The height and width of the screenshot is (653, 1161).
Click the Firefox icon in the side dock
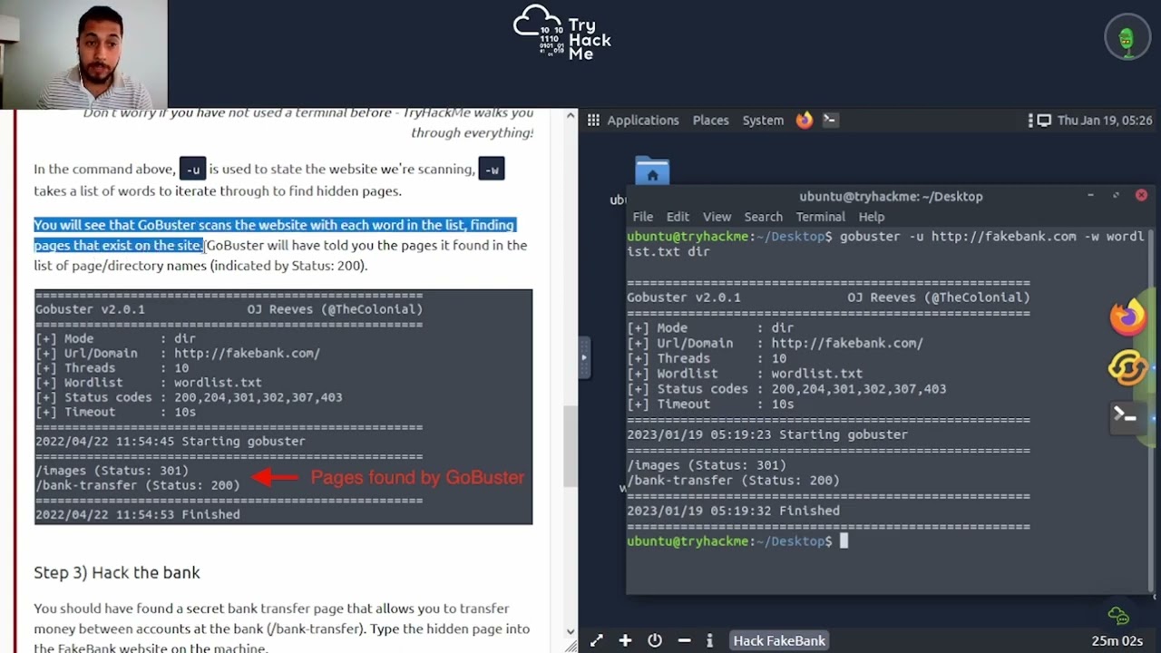point(1127,317)
